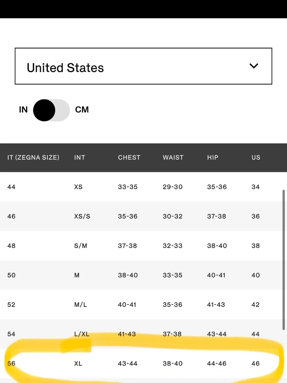
Task: Click the WAIST column header
Action: 173,157
